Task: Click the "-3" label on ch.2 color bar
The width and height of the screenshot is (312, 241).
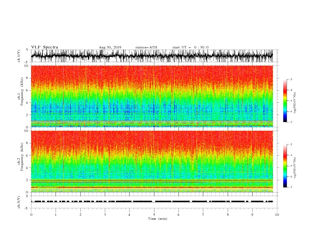Action: [x=290, y=145]
